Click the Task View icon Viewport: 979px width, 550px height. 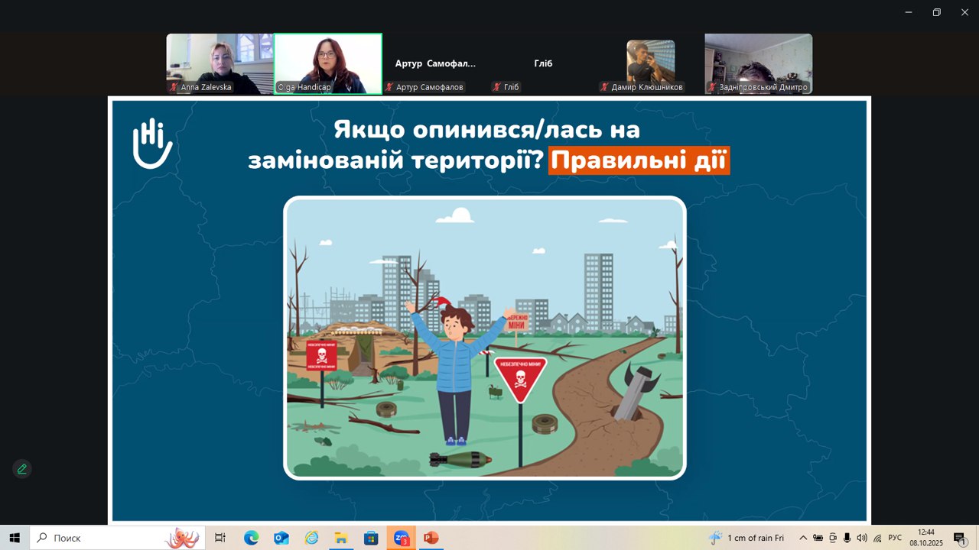(220, 538)
